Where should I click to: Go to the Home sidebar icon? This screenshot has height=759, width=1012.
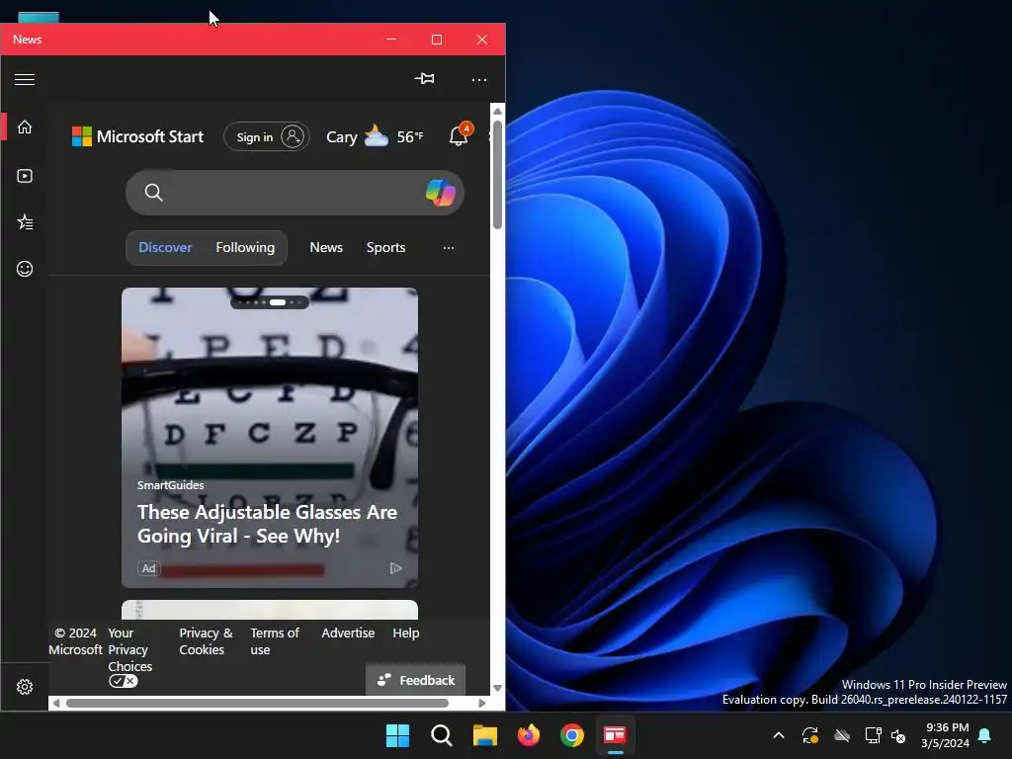(x=25, y=127)
